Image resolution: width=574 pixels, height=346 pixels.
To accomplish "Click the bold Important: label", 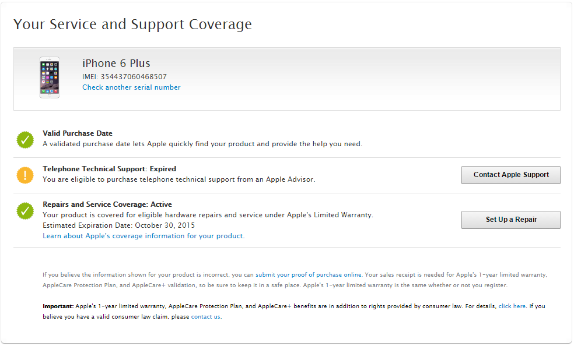I will pos(58,306).
